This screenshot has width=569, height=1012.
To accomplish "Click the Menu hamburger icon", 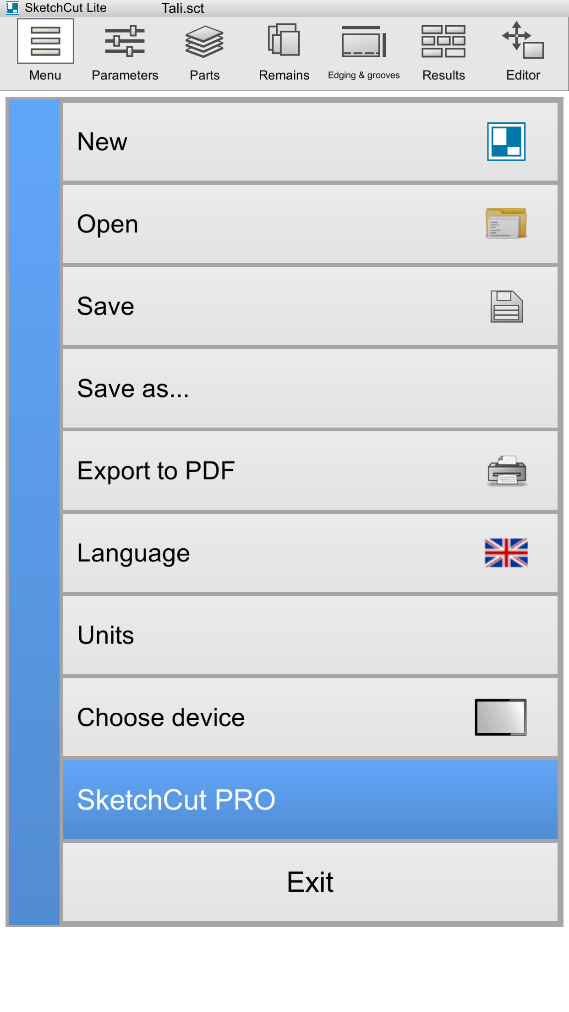I will pos(45,41).
